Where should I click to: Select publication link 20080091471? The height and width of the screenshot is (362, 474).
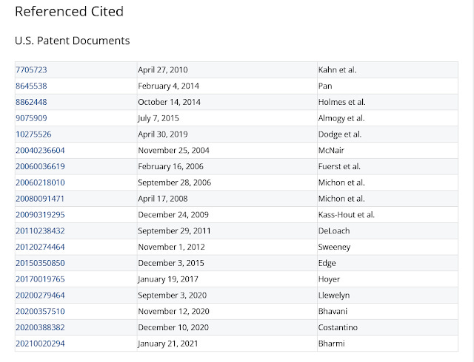tap(39, 199)
